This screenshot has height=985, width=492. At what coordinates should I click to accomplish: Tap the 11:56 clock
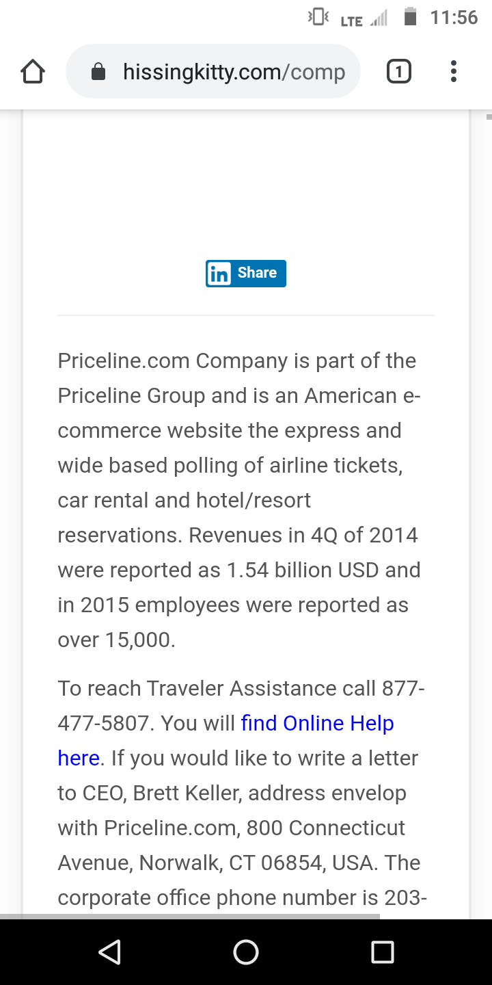click(454, 17)
